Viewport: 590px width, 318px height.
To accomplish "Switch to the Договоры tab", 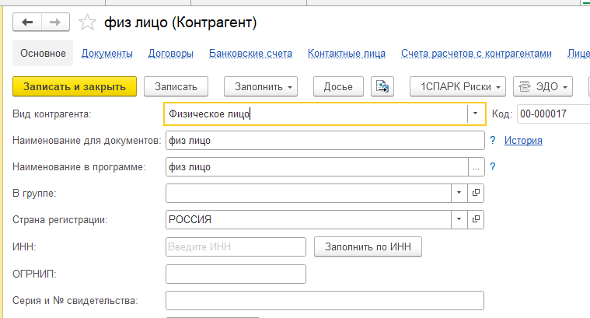I will tap(171, 54).
